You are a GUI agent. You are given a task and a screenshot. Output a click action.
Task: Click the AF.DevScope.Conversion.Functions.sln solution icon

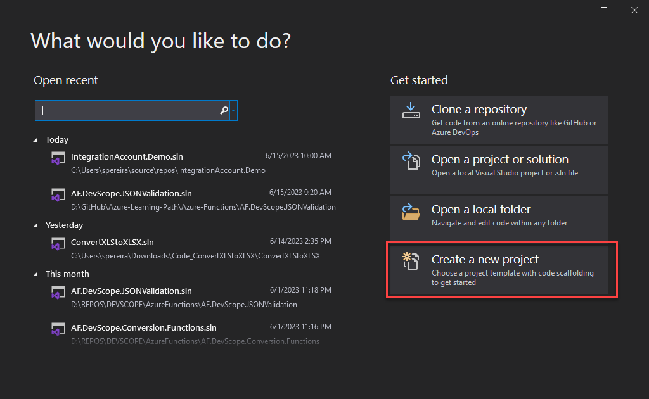pyautogui.click(x=58, y=330)
